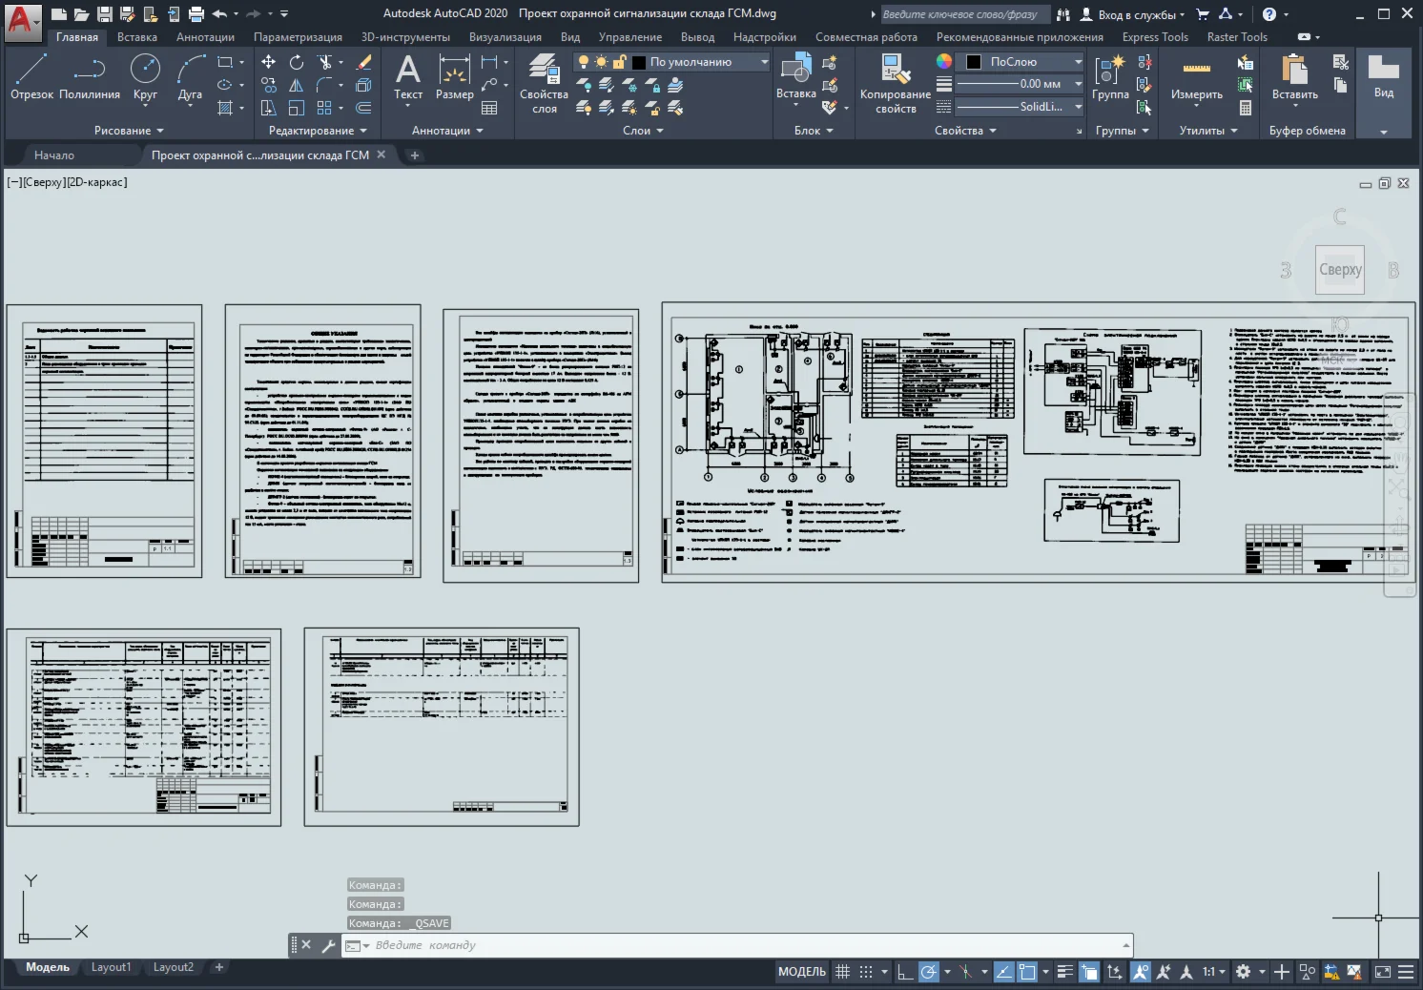Expand the Редактирование panel
1423x990 pixels.
pyautogui.click(x=318, y=131)
